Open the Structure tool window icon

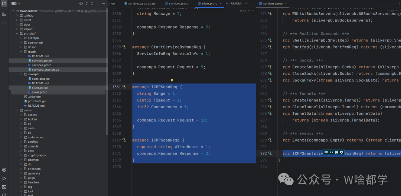[4, 14]
